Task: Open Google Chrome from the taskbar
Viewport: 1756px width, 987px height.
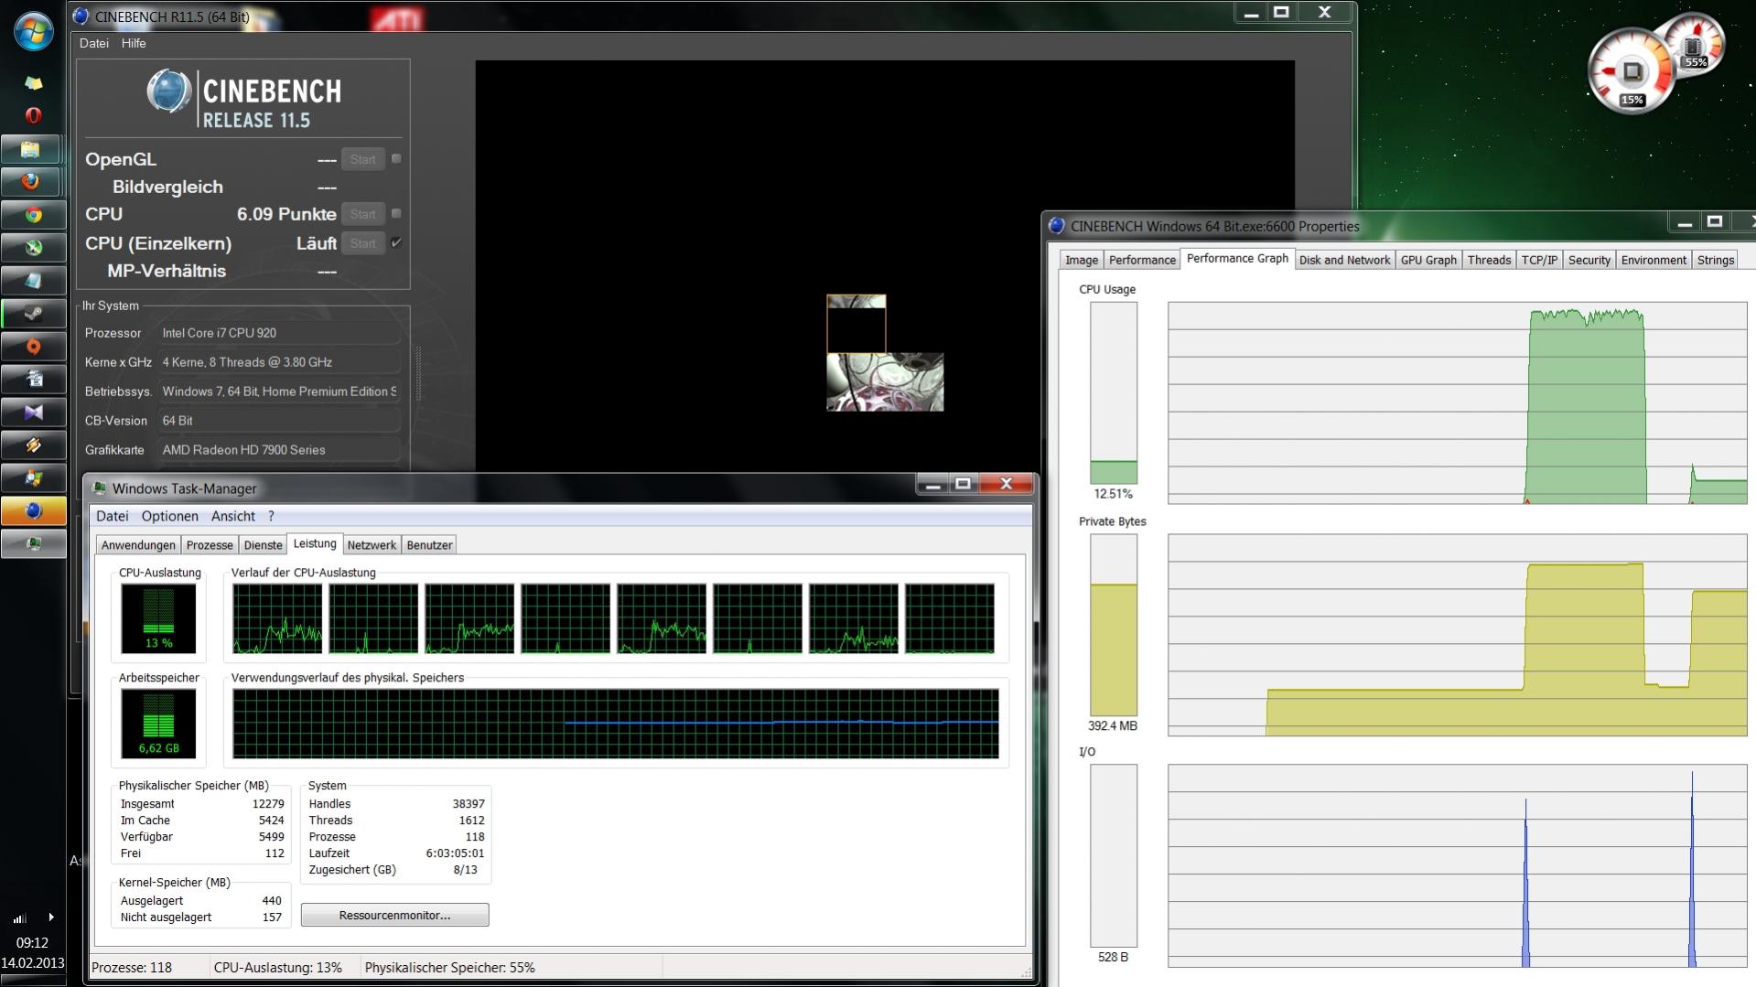Action: coord(33,215)
